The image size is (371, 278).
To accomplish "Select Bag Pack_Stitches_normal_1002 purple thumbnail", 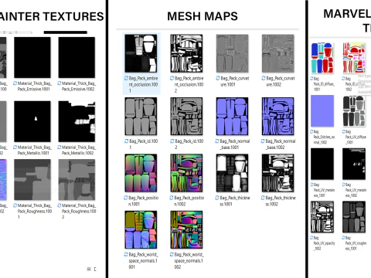I will pos(322,111).
